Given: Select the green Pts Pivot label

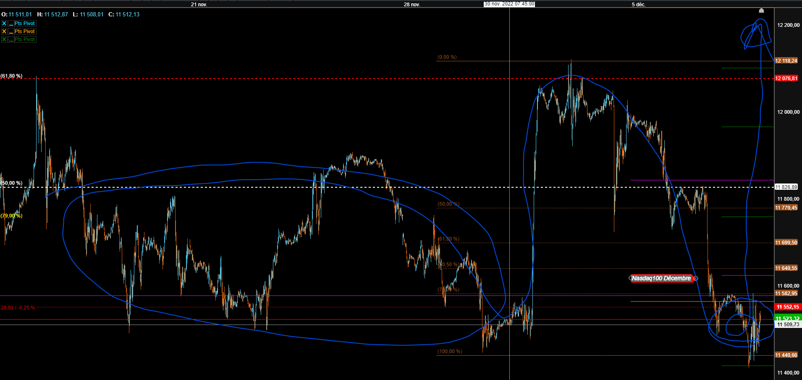Looking at the screenshot, I should point(25,39).
